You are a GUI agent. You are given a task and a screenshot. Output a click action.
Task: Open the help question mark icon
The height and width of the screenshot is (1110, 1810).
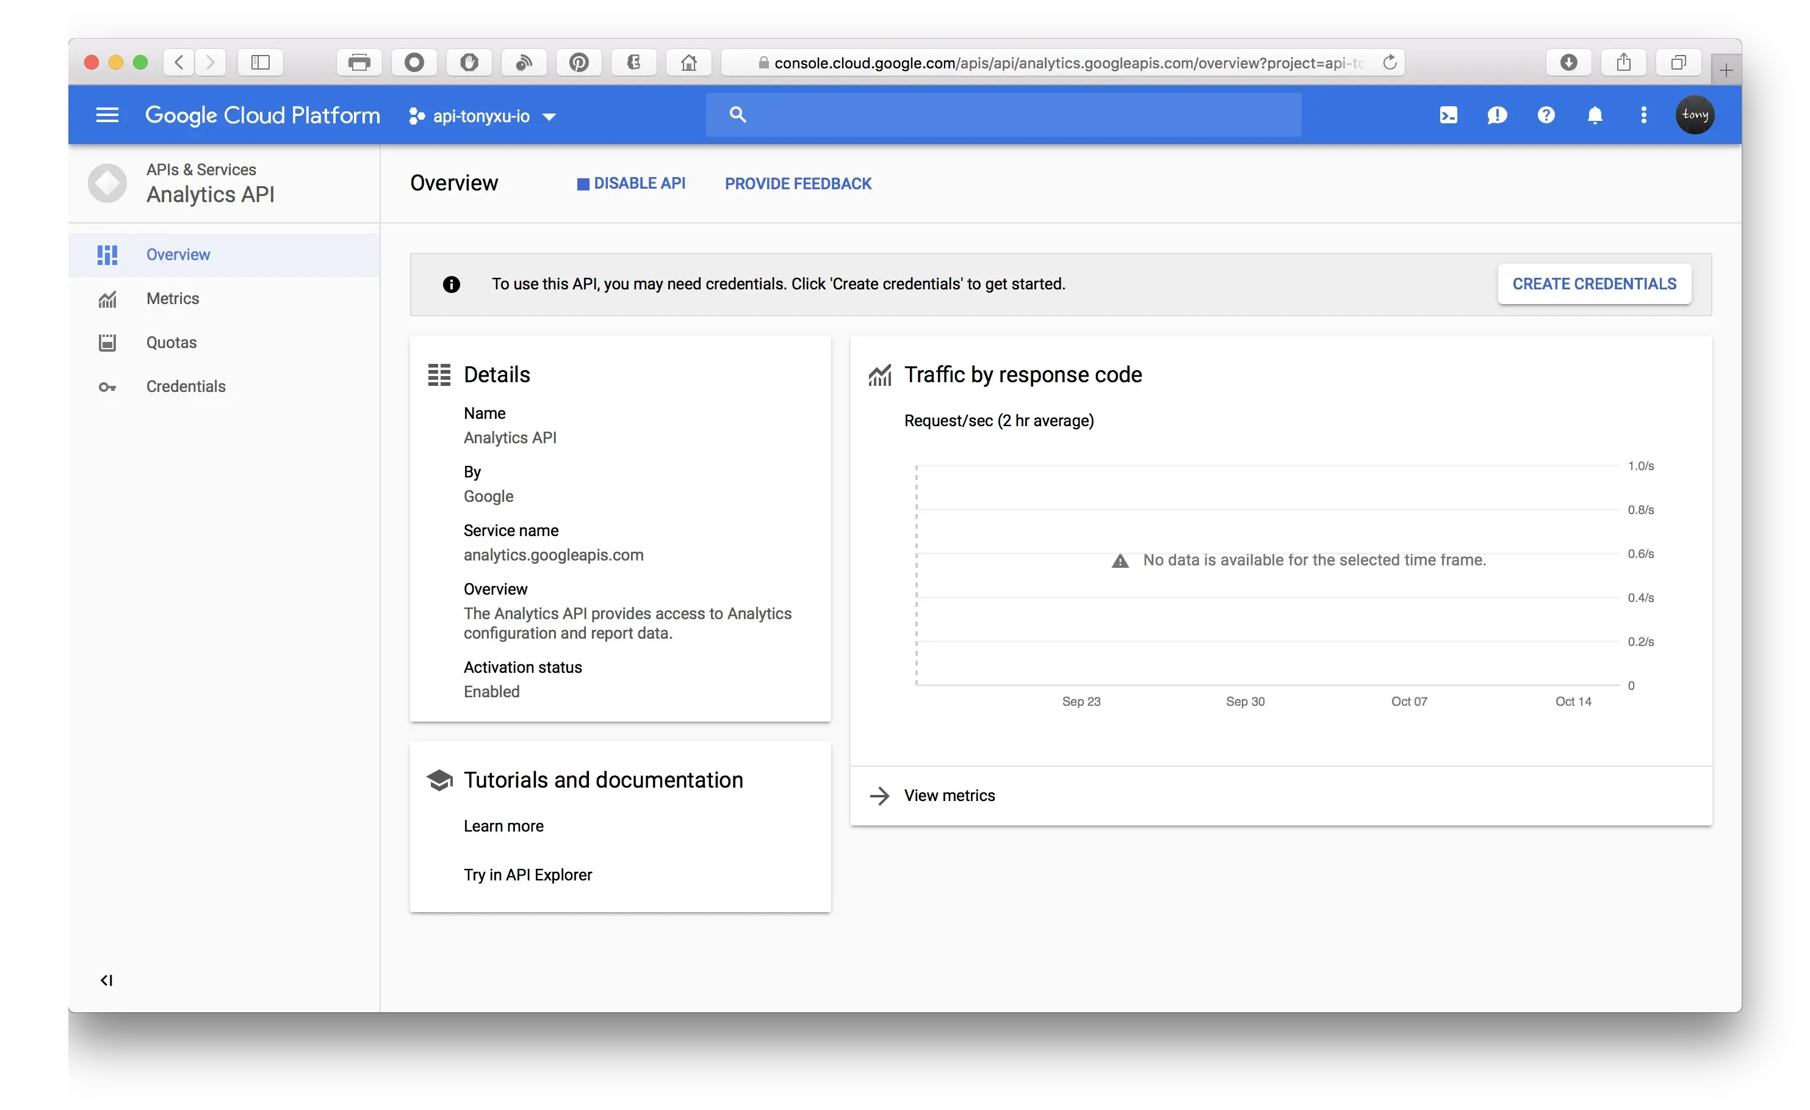1546,115
